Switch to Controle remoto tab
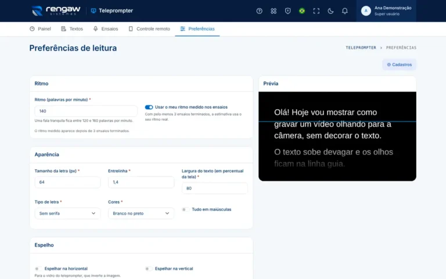 [149, 28]
